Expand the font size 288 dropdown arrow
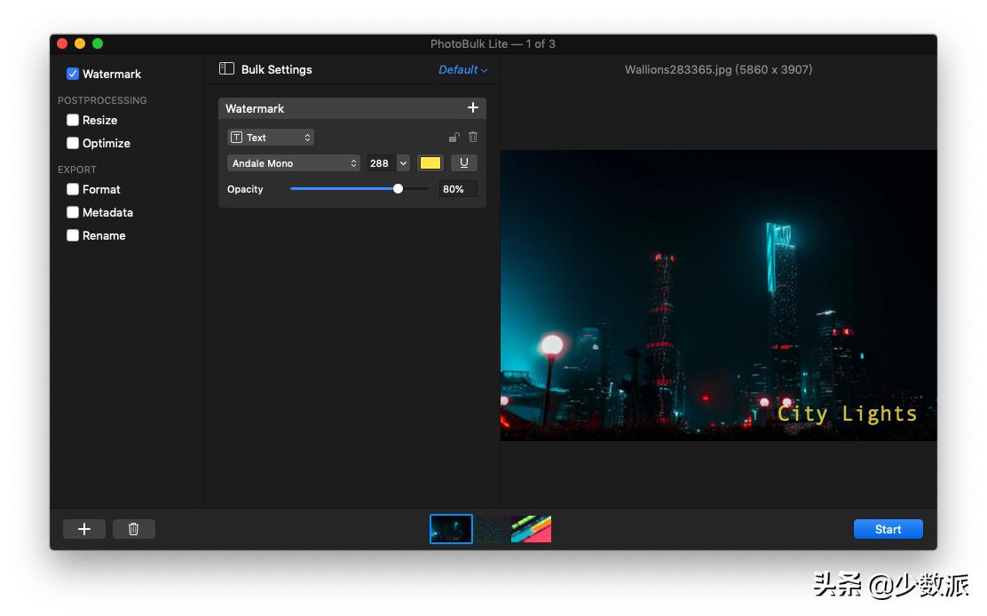The image size is (987, 616). pos(403,163)
